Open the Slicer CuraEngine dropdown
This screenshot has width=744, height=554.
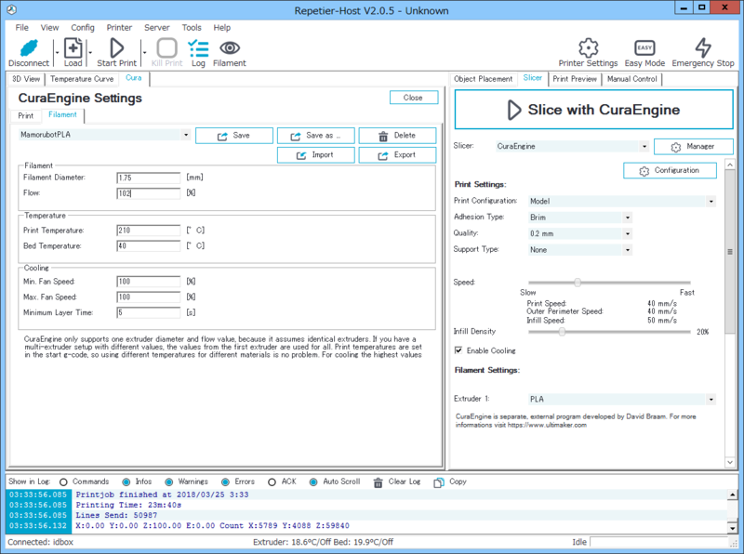pyautogui.click(x=644, y=146)
